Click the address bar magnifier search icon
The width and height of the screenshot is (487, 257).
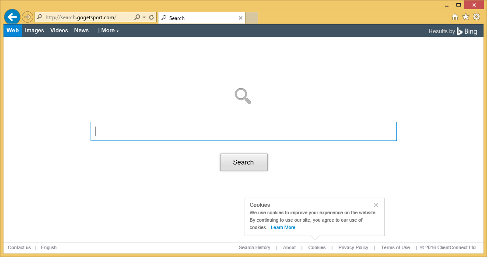(x=137, y=17)
